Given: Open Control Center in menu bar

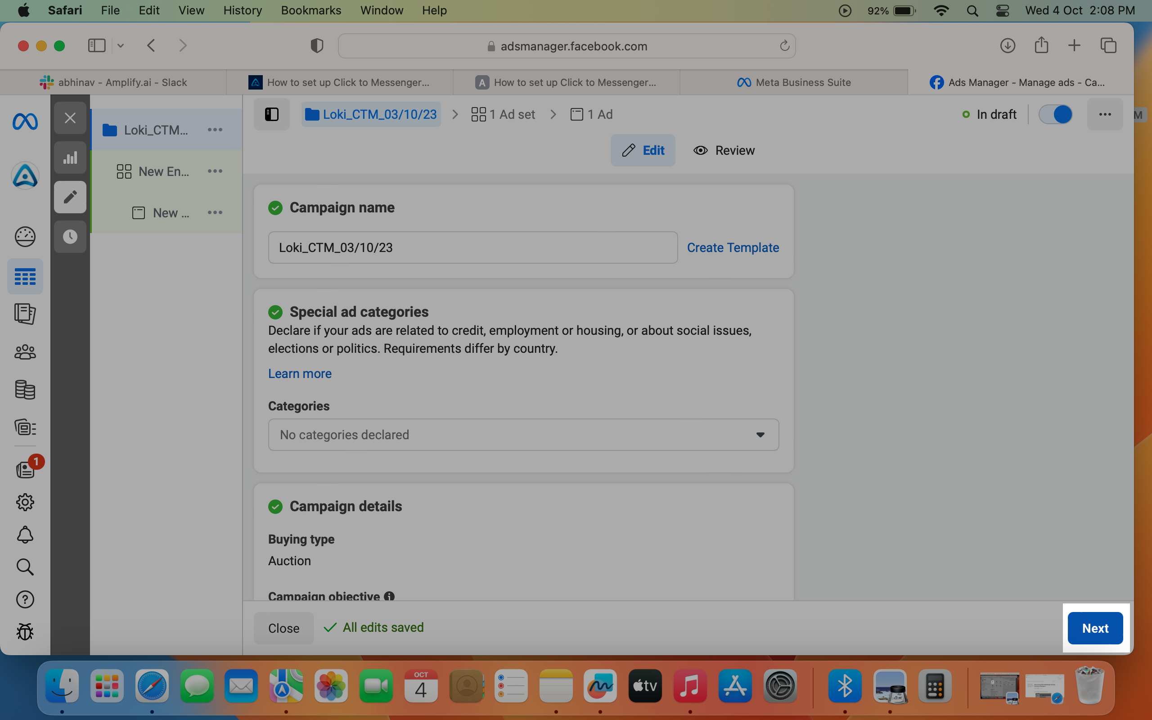Looking at the screenshot, I should (1003, 10).
